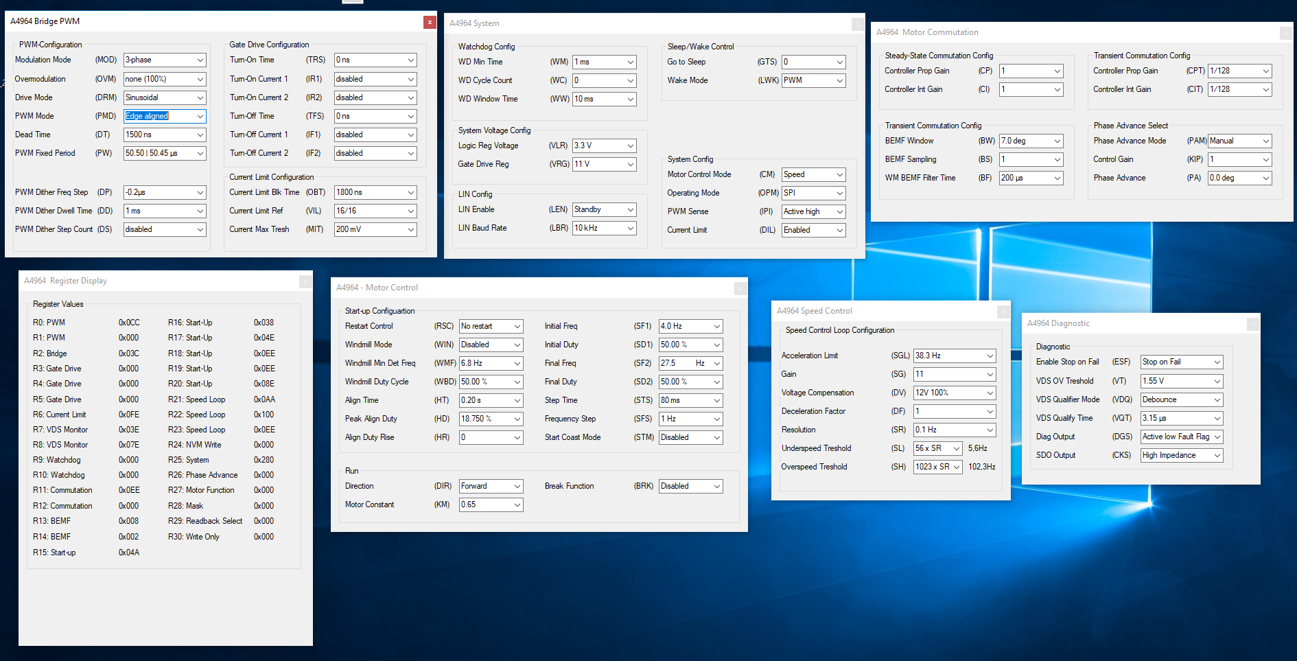Open the Restart Control dropdown
Image resolution: width=1297 pixels, height=661 pixels.
click(491, 326)
